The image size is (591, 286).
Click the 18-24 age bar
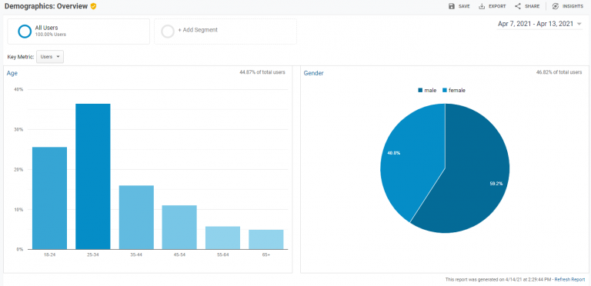50,198
